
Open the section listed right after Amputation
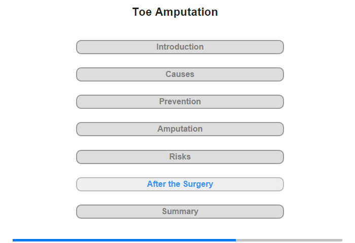pyautogui.click(x=180, y=157)
